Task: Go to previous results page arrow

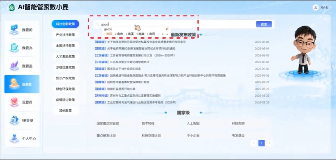Action: 253,143
